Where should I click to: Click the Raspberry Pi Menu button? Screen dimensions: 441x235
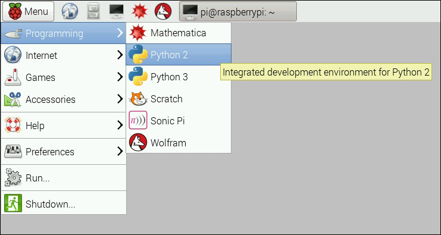28,11
